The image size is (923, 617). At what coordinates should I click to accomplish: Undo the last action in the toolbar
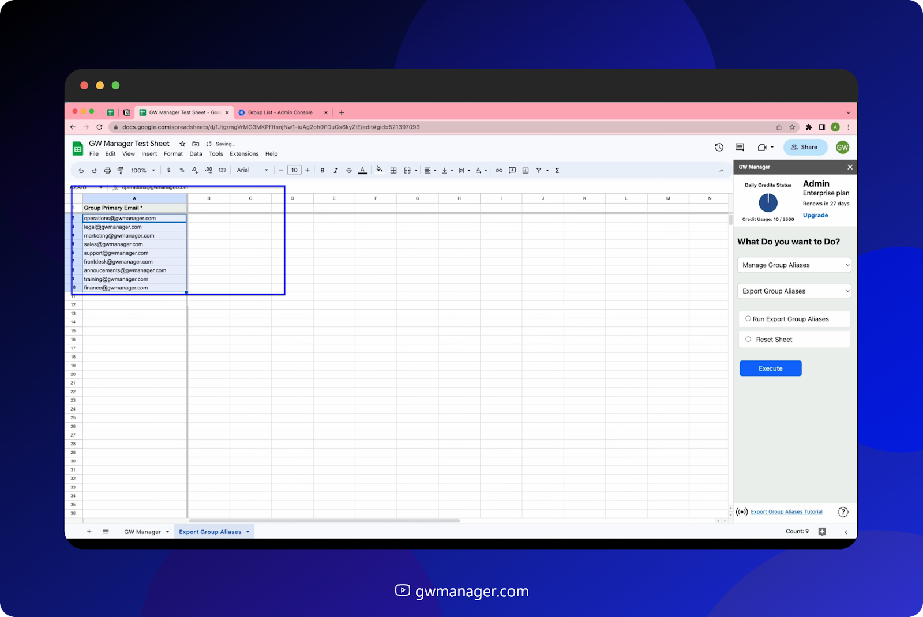point(81,171)
